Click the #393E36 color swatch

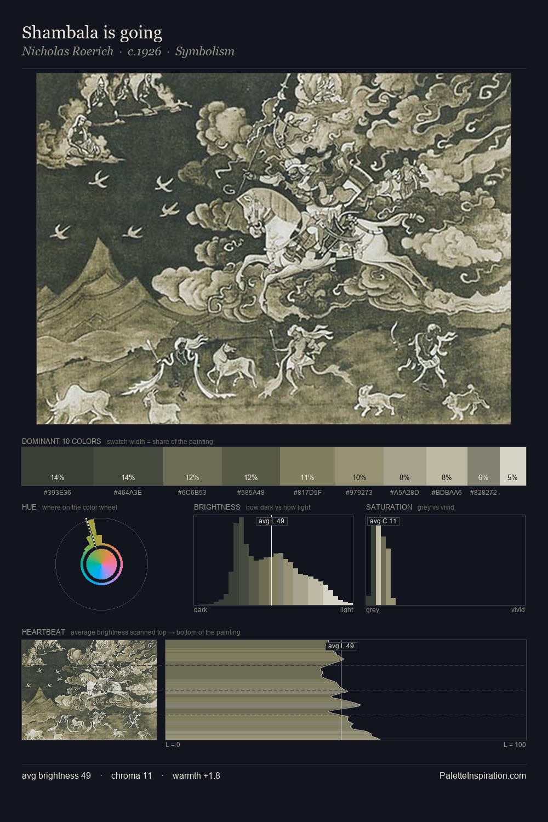point(58,466)
